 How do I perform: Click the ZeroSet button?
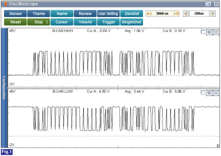tap(132, 14)
